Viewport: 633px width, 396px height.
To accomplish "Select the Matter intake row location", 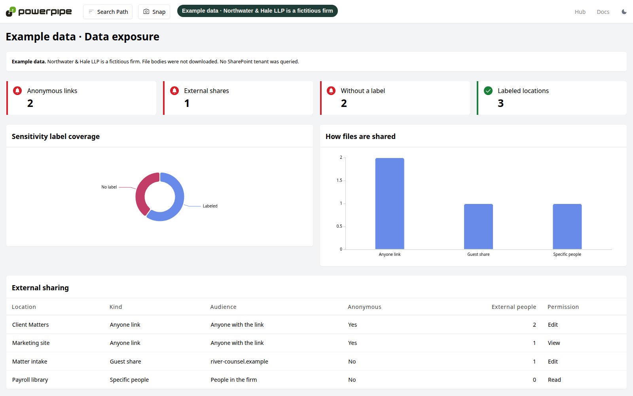I will 30,362.
